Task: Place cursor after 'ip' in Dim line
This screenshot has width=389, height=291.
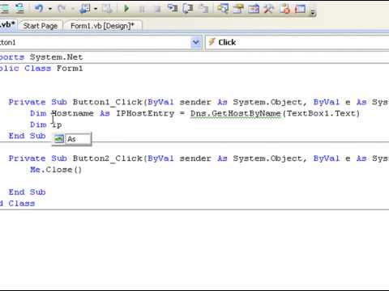Action: click(x=62, y=125)
